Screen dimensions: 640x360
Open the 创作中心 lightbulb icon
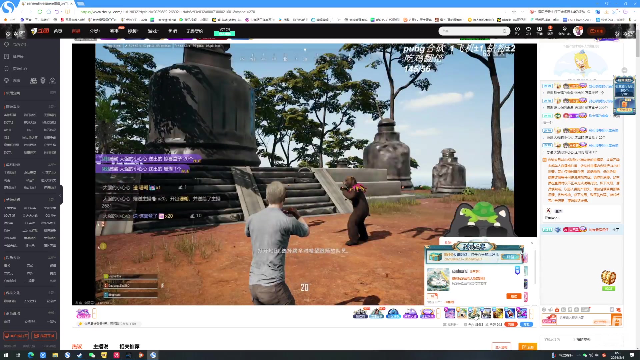(564, 31)
